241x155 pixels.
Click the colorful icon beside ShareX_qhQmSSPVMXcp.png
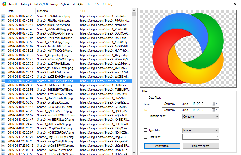pos(3,146)
